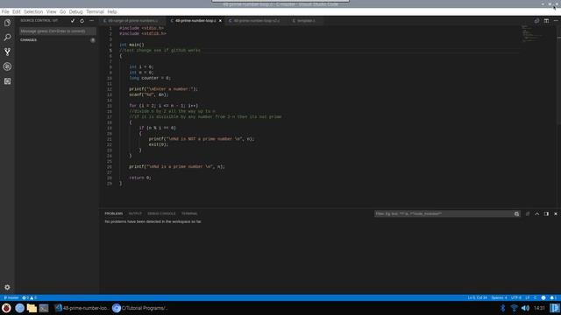Commit changes with the checkmark icon
This screenshot has height=315, width=561.
(x=73, y=21)
